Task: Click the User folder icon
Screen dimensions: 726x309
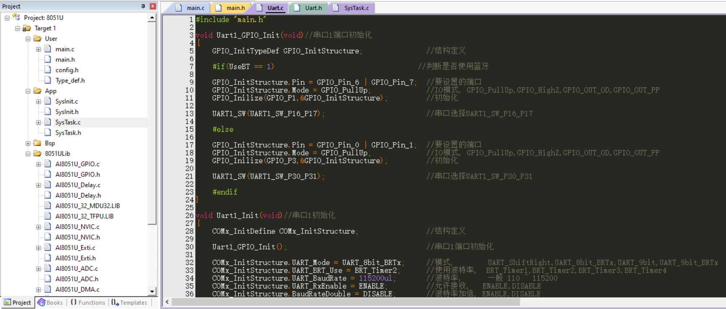Action: click(x=38, y=38)
